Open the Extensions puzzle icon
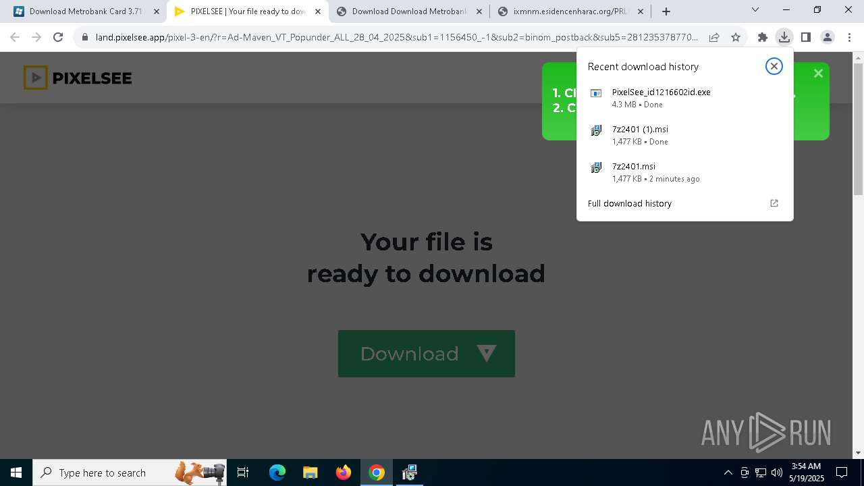 click(x=763, y=37)
